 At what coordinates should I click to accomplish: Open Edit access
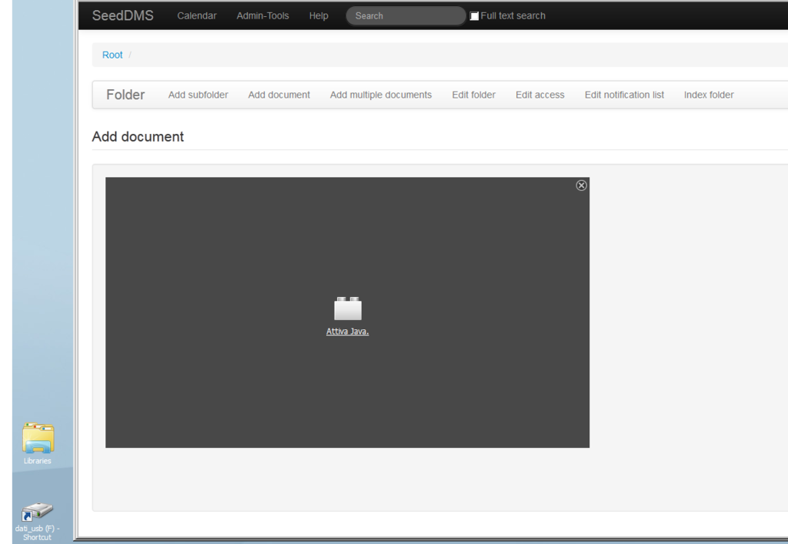point(539,95)
